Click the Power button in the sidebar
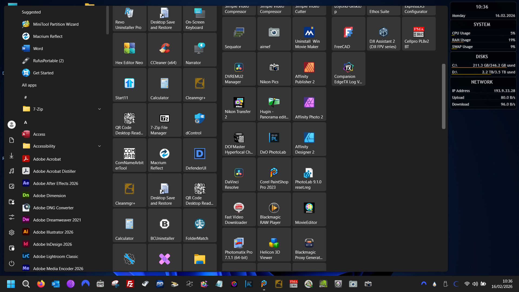The width and height of the screenshot is (519, 292). tap(12, 263)
